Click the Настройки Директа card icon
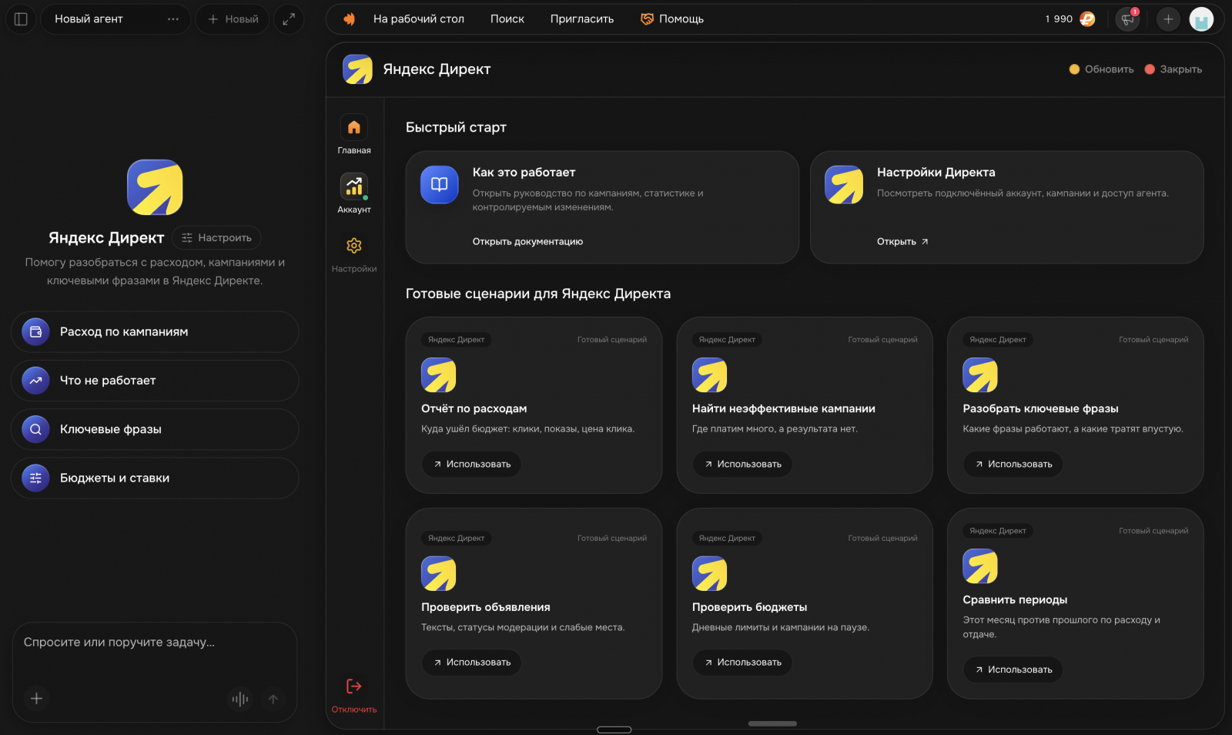Viewport: 1232px width, 735px height. [844, 185]
